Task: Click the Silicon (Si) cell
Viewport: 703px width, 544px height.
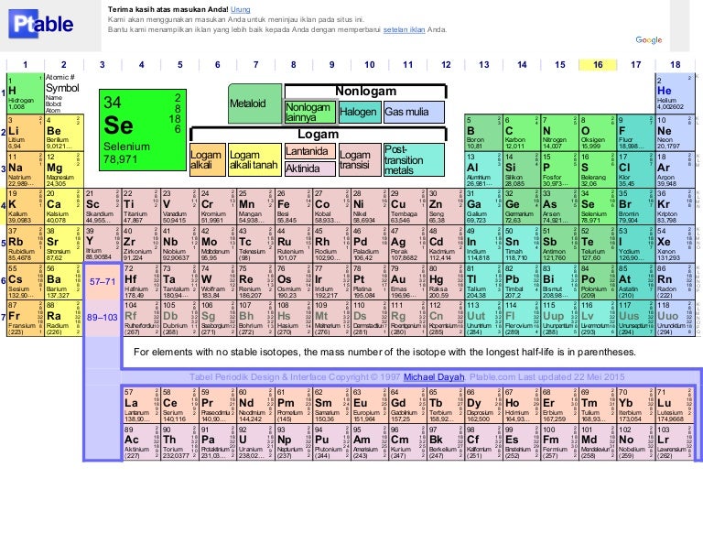Action: coord(522,170)
